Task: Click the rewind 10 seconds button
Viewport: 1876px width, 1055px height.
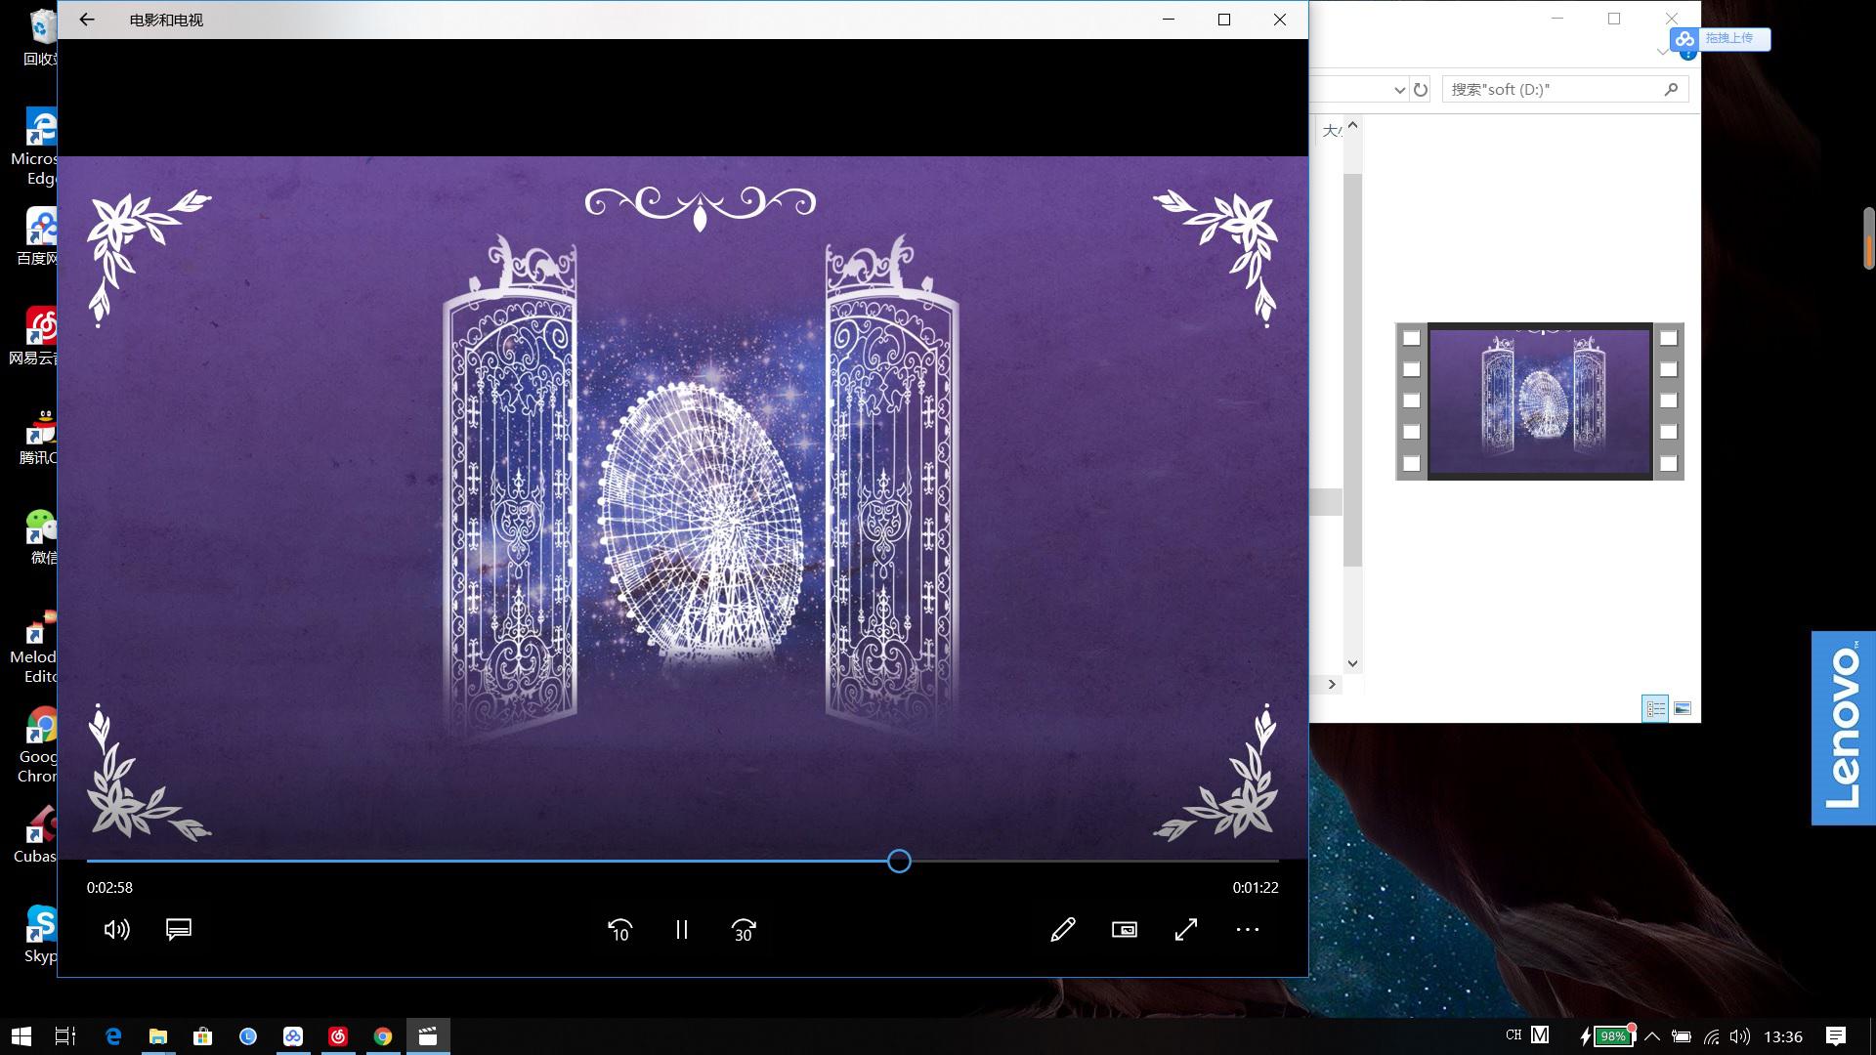Action: 619,929
